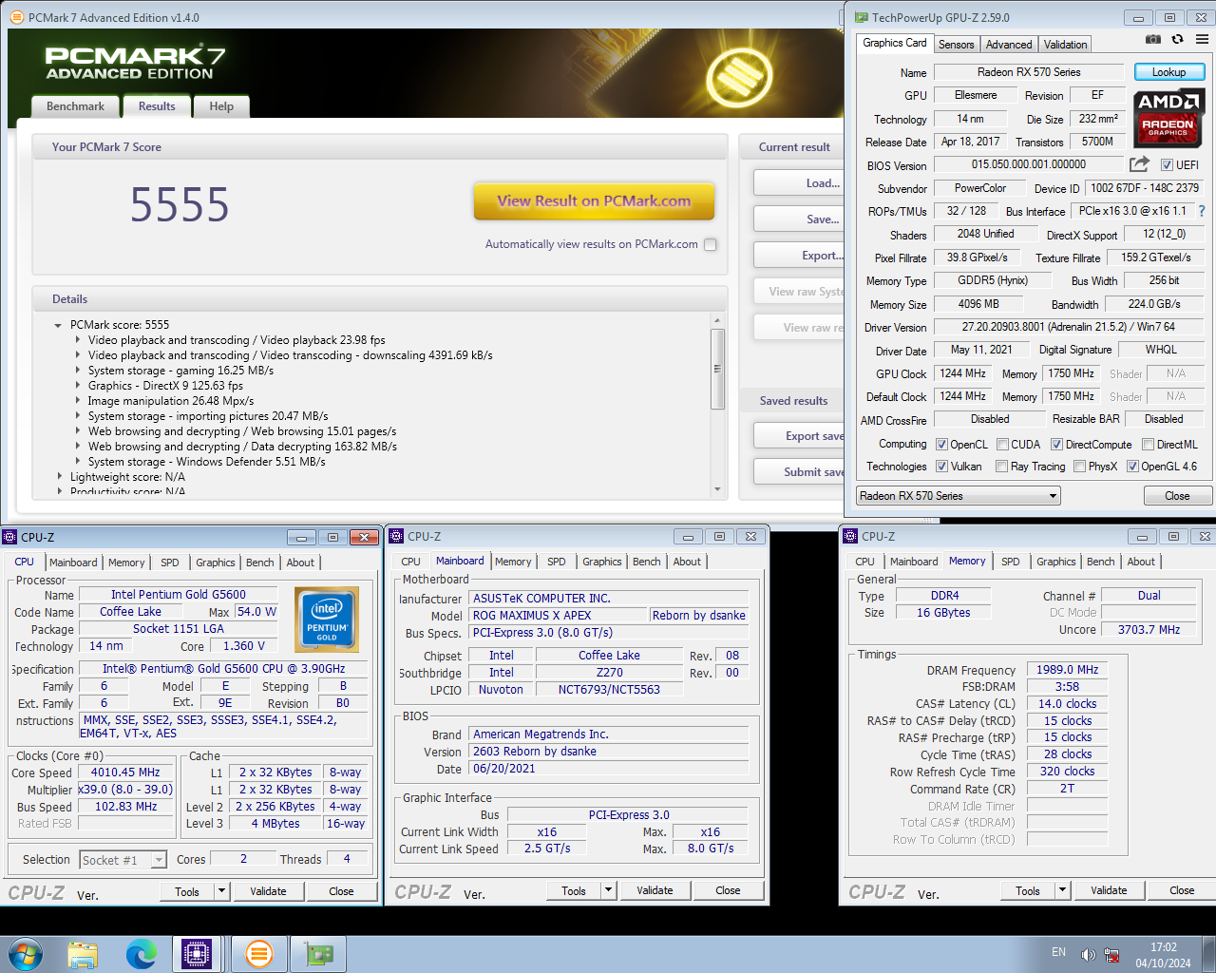The width and height of the screenshot is (1216, 973).
Task: Toggle the Ray Tracing checkbox
Action: pyautogui.click(x=1001, y=467)
